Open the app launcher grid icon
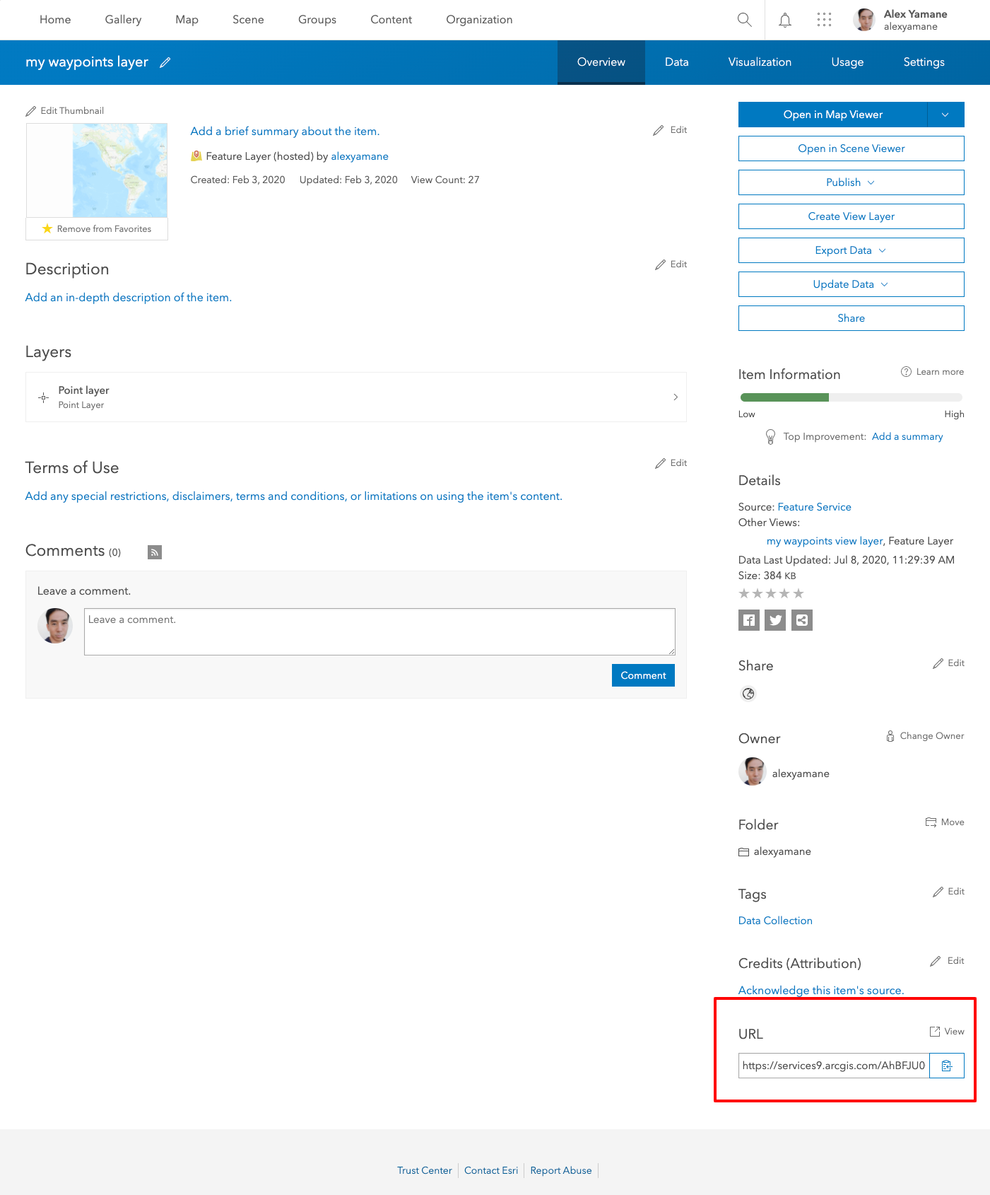 pyautogui.click(x=824, y=20)
